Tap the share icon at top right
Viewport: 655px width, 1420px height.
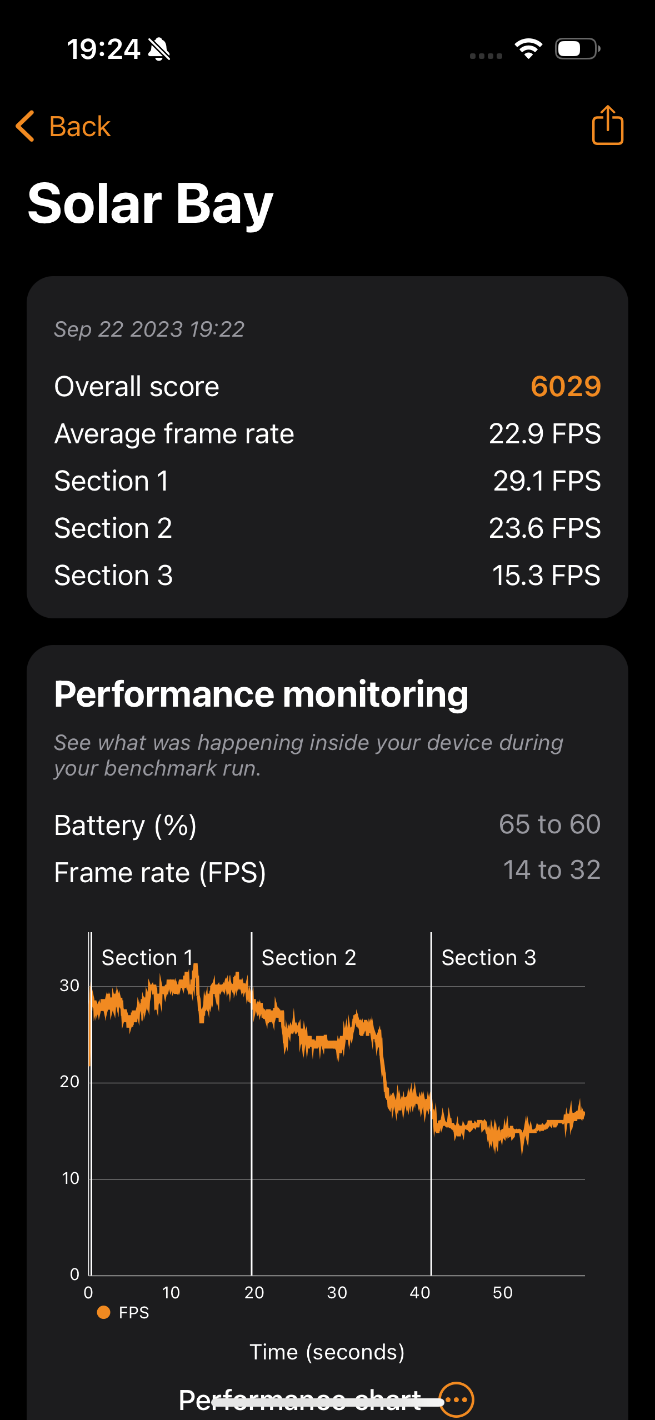click(x=607, y=126)
